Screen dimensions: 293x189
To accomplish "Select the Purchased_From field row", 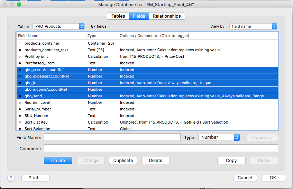I will (x=147, y=63).
